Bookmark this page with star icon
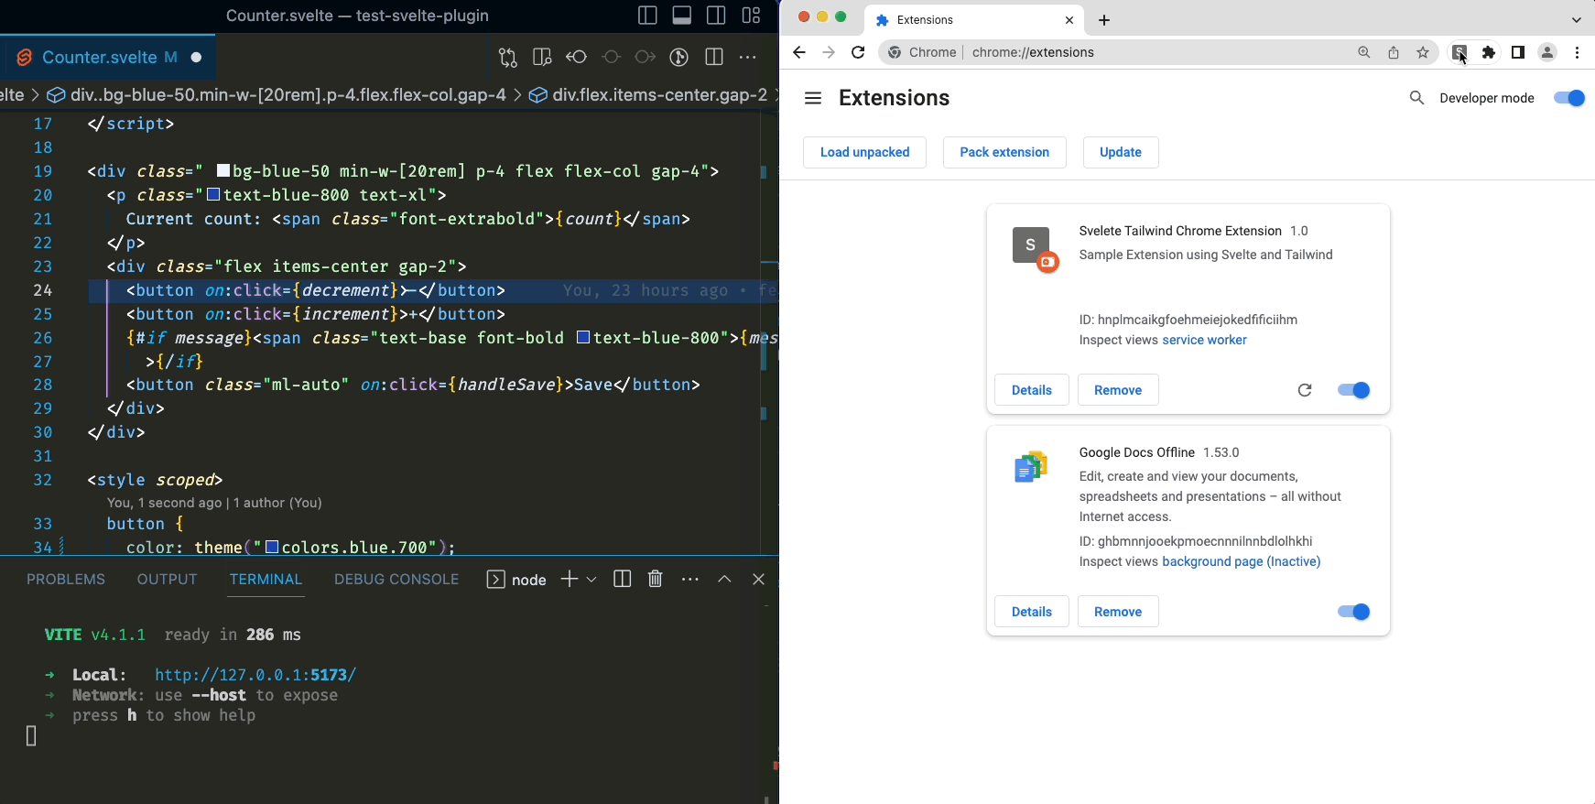 [x=1423, y=53]
